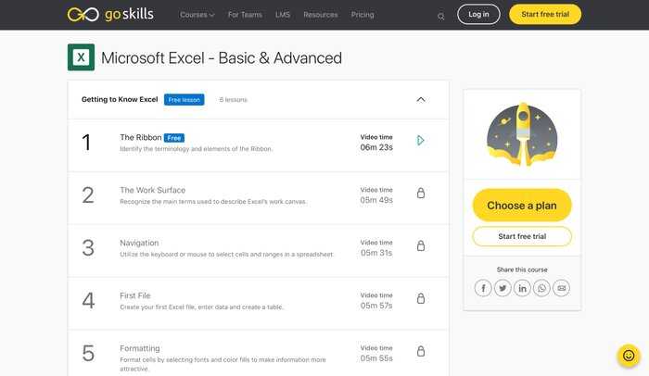The height and width of the screenshot is (376, 649).
Task: Go to the Pricing page
Action: (363, 15)
